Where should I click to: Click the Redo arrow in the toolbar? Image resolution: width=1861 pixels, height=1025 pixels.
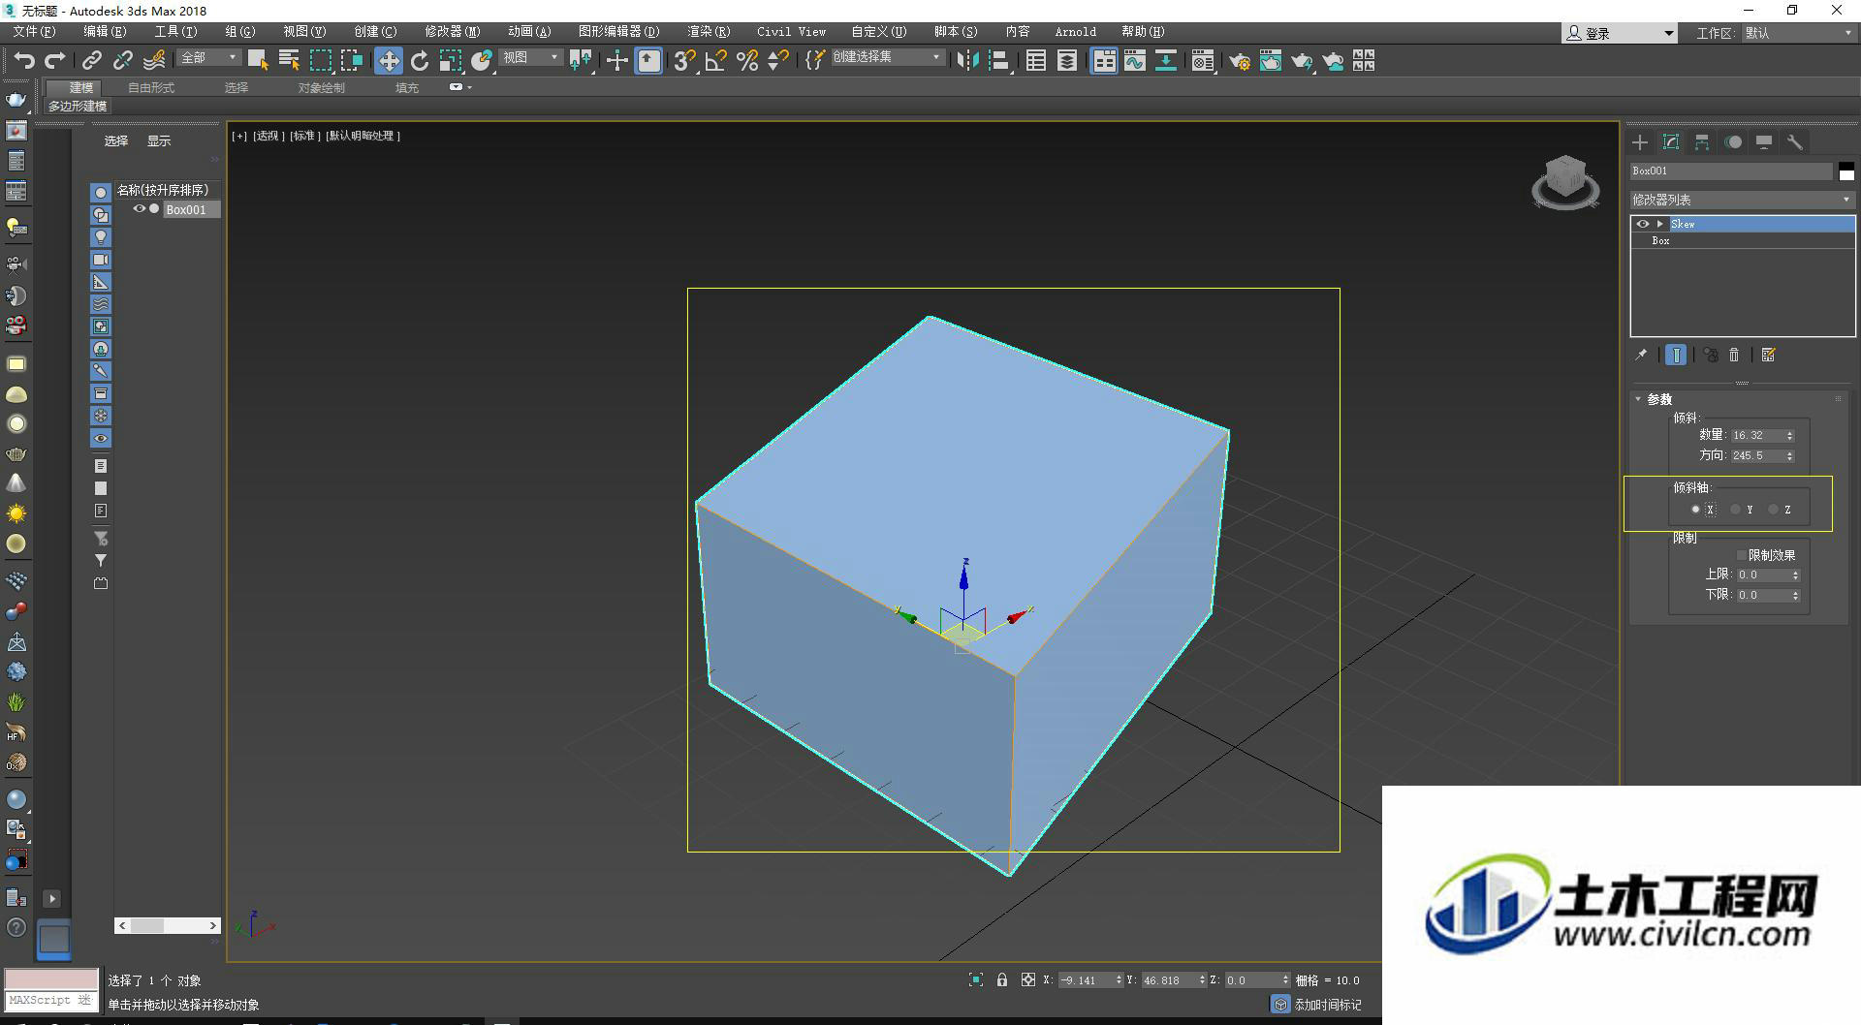tap(55, 61)
